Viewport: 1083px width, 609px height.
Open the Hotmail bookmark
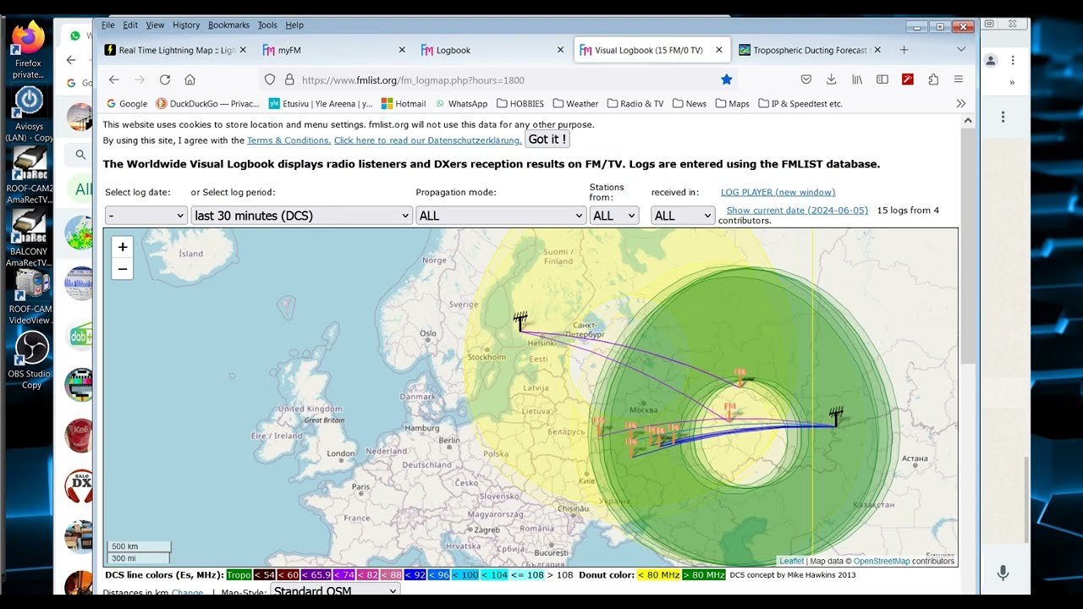click(x=404, y=103)
